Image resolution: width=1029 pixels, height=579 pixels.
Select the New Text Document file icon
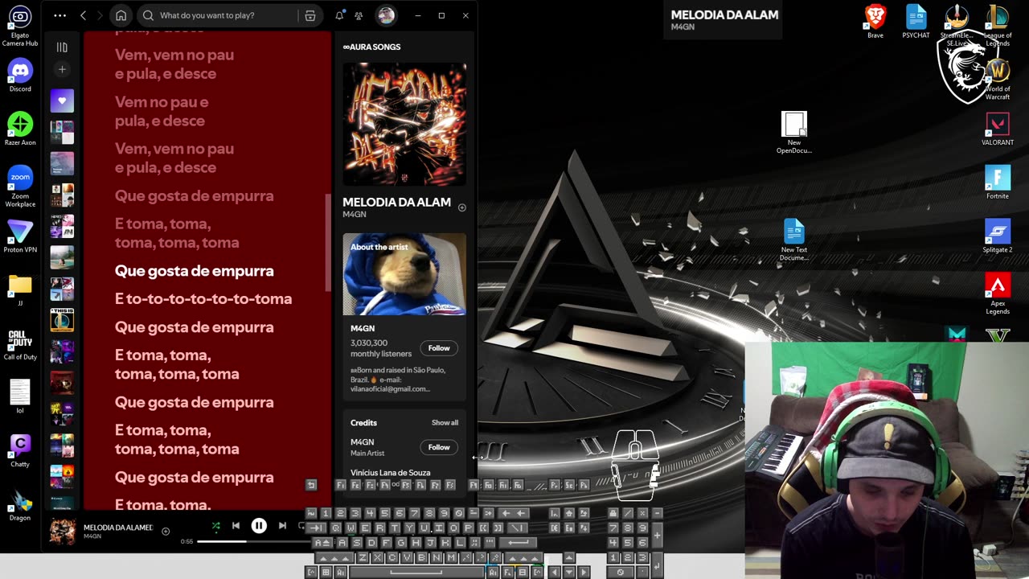[x=794, y=240]
